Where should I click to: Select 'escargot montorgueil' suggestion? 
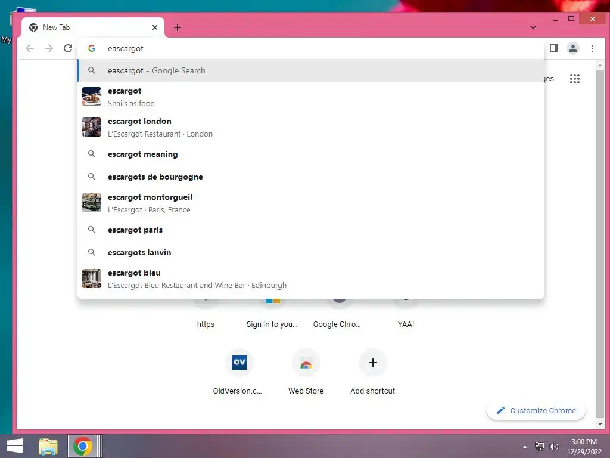[x=311, y=203]
